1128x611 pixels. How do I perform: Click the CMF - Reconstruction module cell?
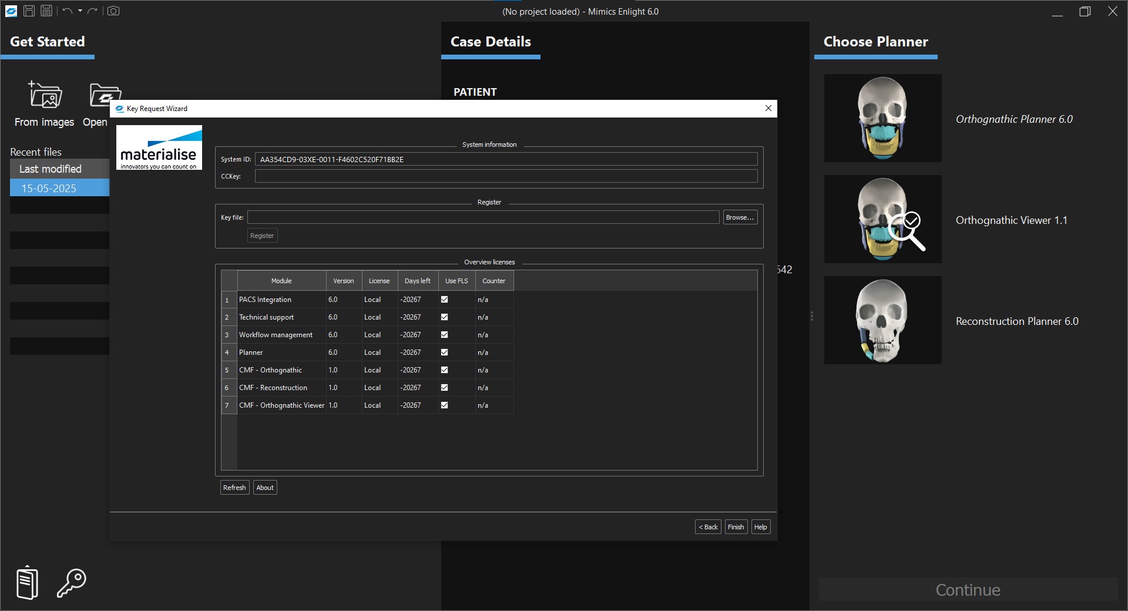pos(281,388)
